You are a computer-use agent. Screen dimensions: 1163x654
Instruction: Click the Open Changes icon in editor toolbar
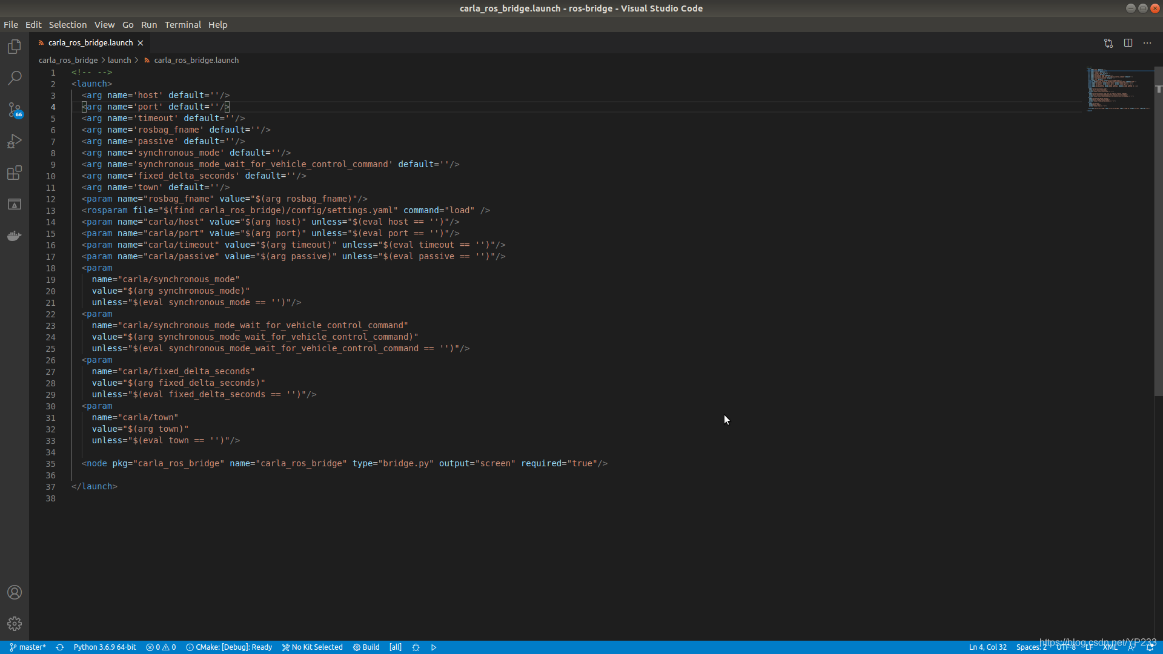pyautogui.click(x=1108, y=43)
